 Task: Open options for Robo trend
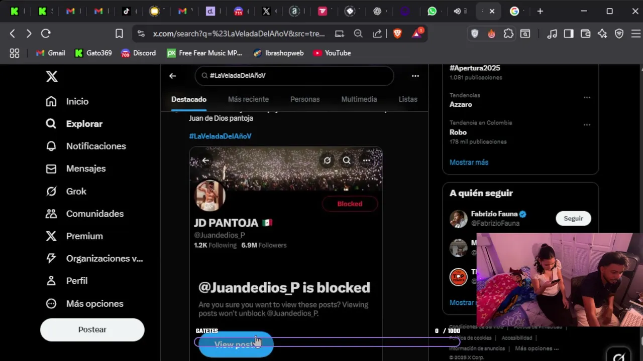point(587,124)
